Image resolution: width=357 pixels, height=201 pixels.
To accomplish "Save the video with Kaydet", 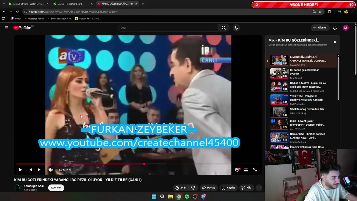I will point(228,188).
